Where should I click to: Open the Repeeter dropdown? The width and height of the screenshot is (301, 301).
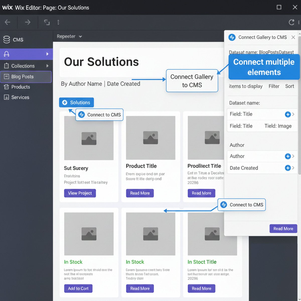(69, 36)
